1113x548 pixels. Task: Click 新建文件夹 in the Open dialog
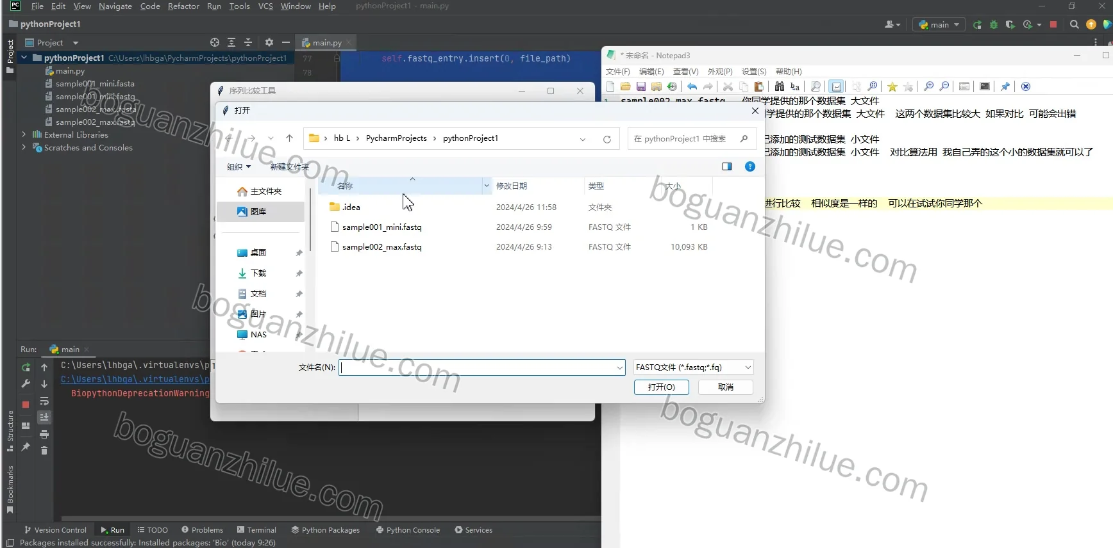point(289,167)
